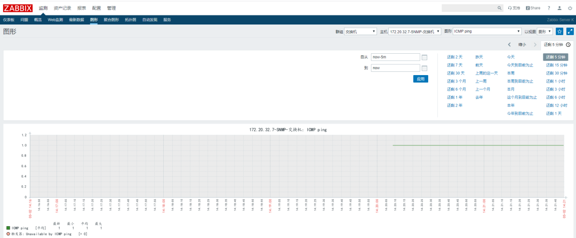The image size is (576, 238).
Task: Open the 图形 ICMP ping dropdown
Action: (487, 31)
